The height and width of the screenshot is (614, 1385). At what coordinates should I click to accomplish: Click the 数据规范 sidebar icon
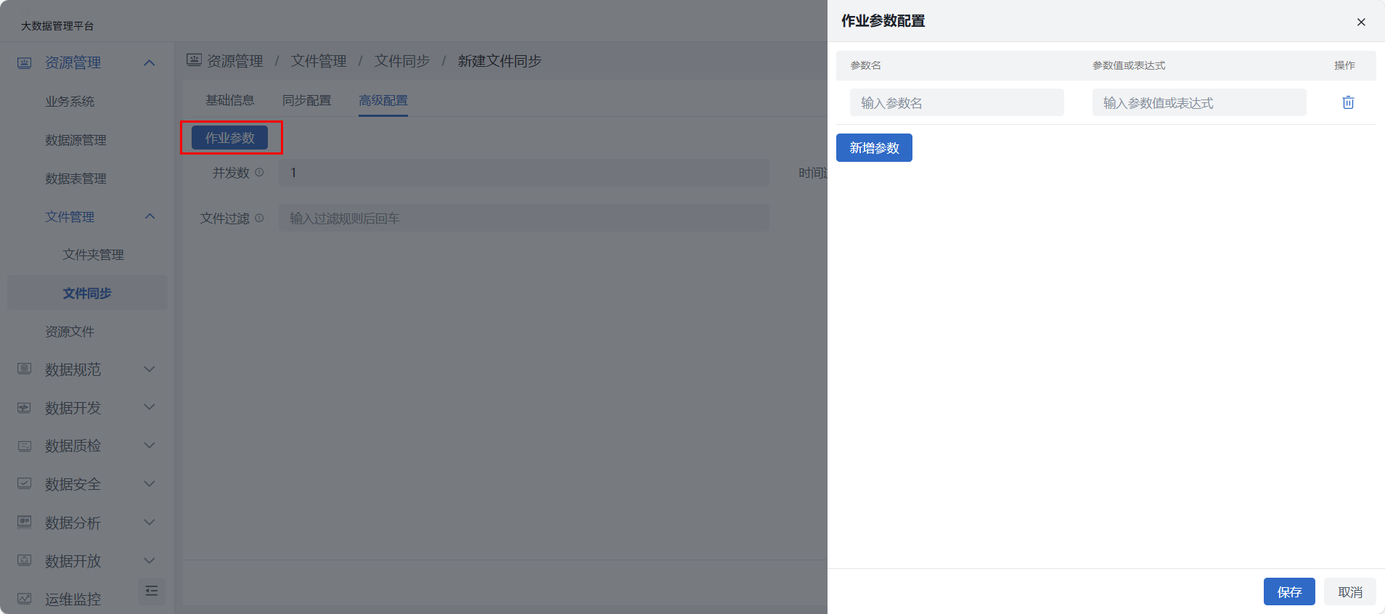(24, 369)
